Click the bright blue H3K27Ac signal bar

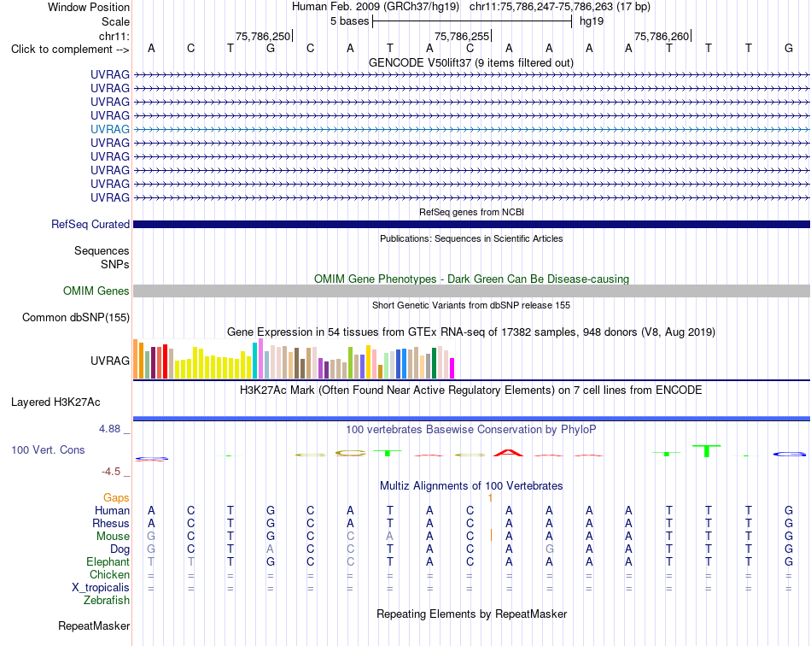click(471, 418)
